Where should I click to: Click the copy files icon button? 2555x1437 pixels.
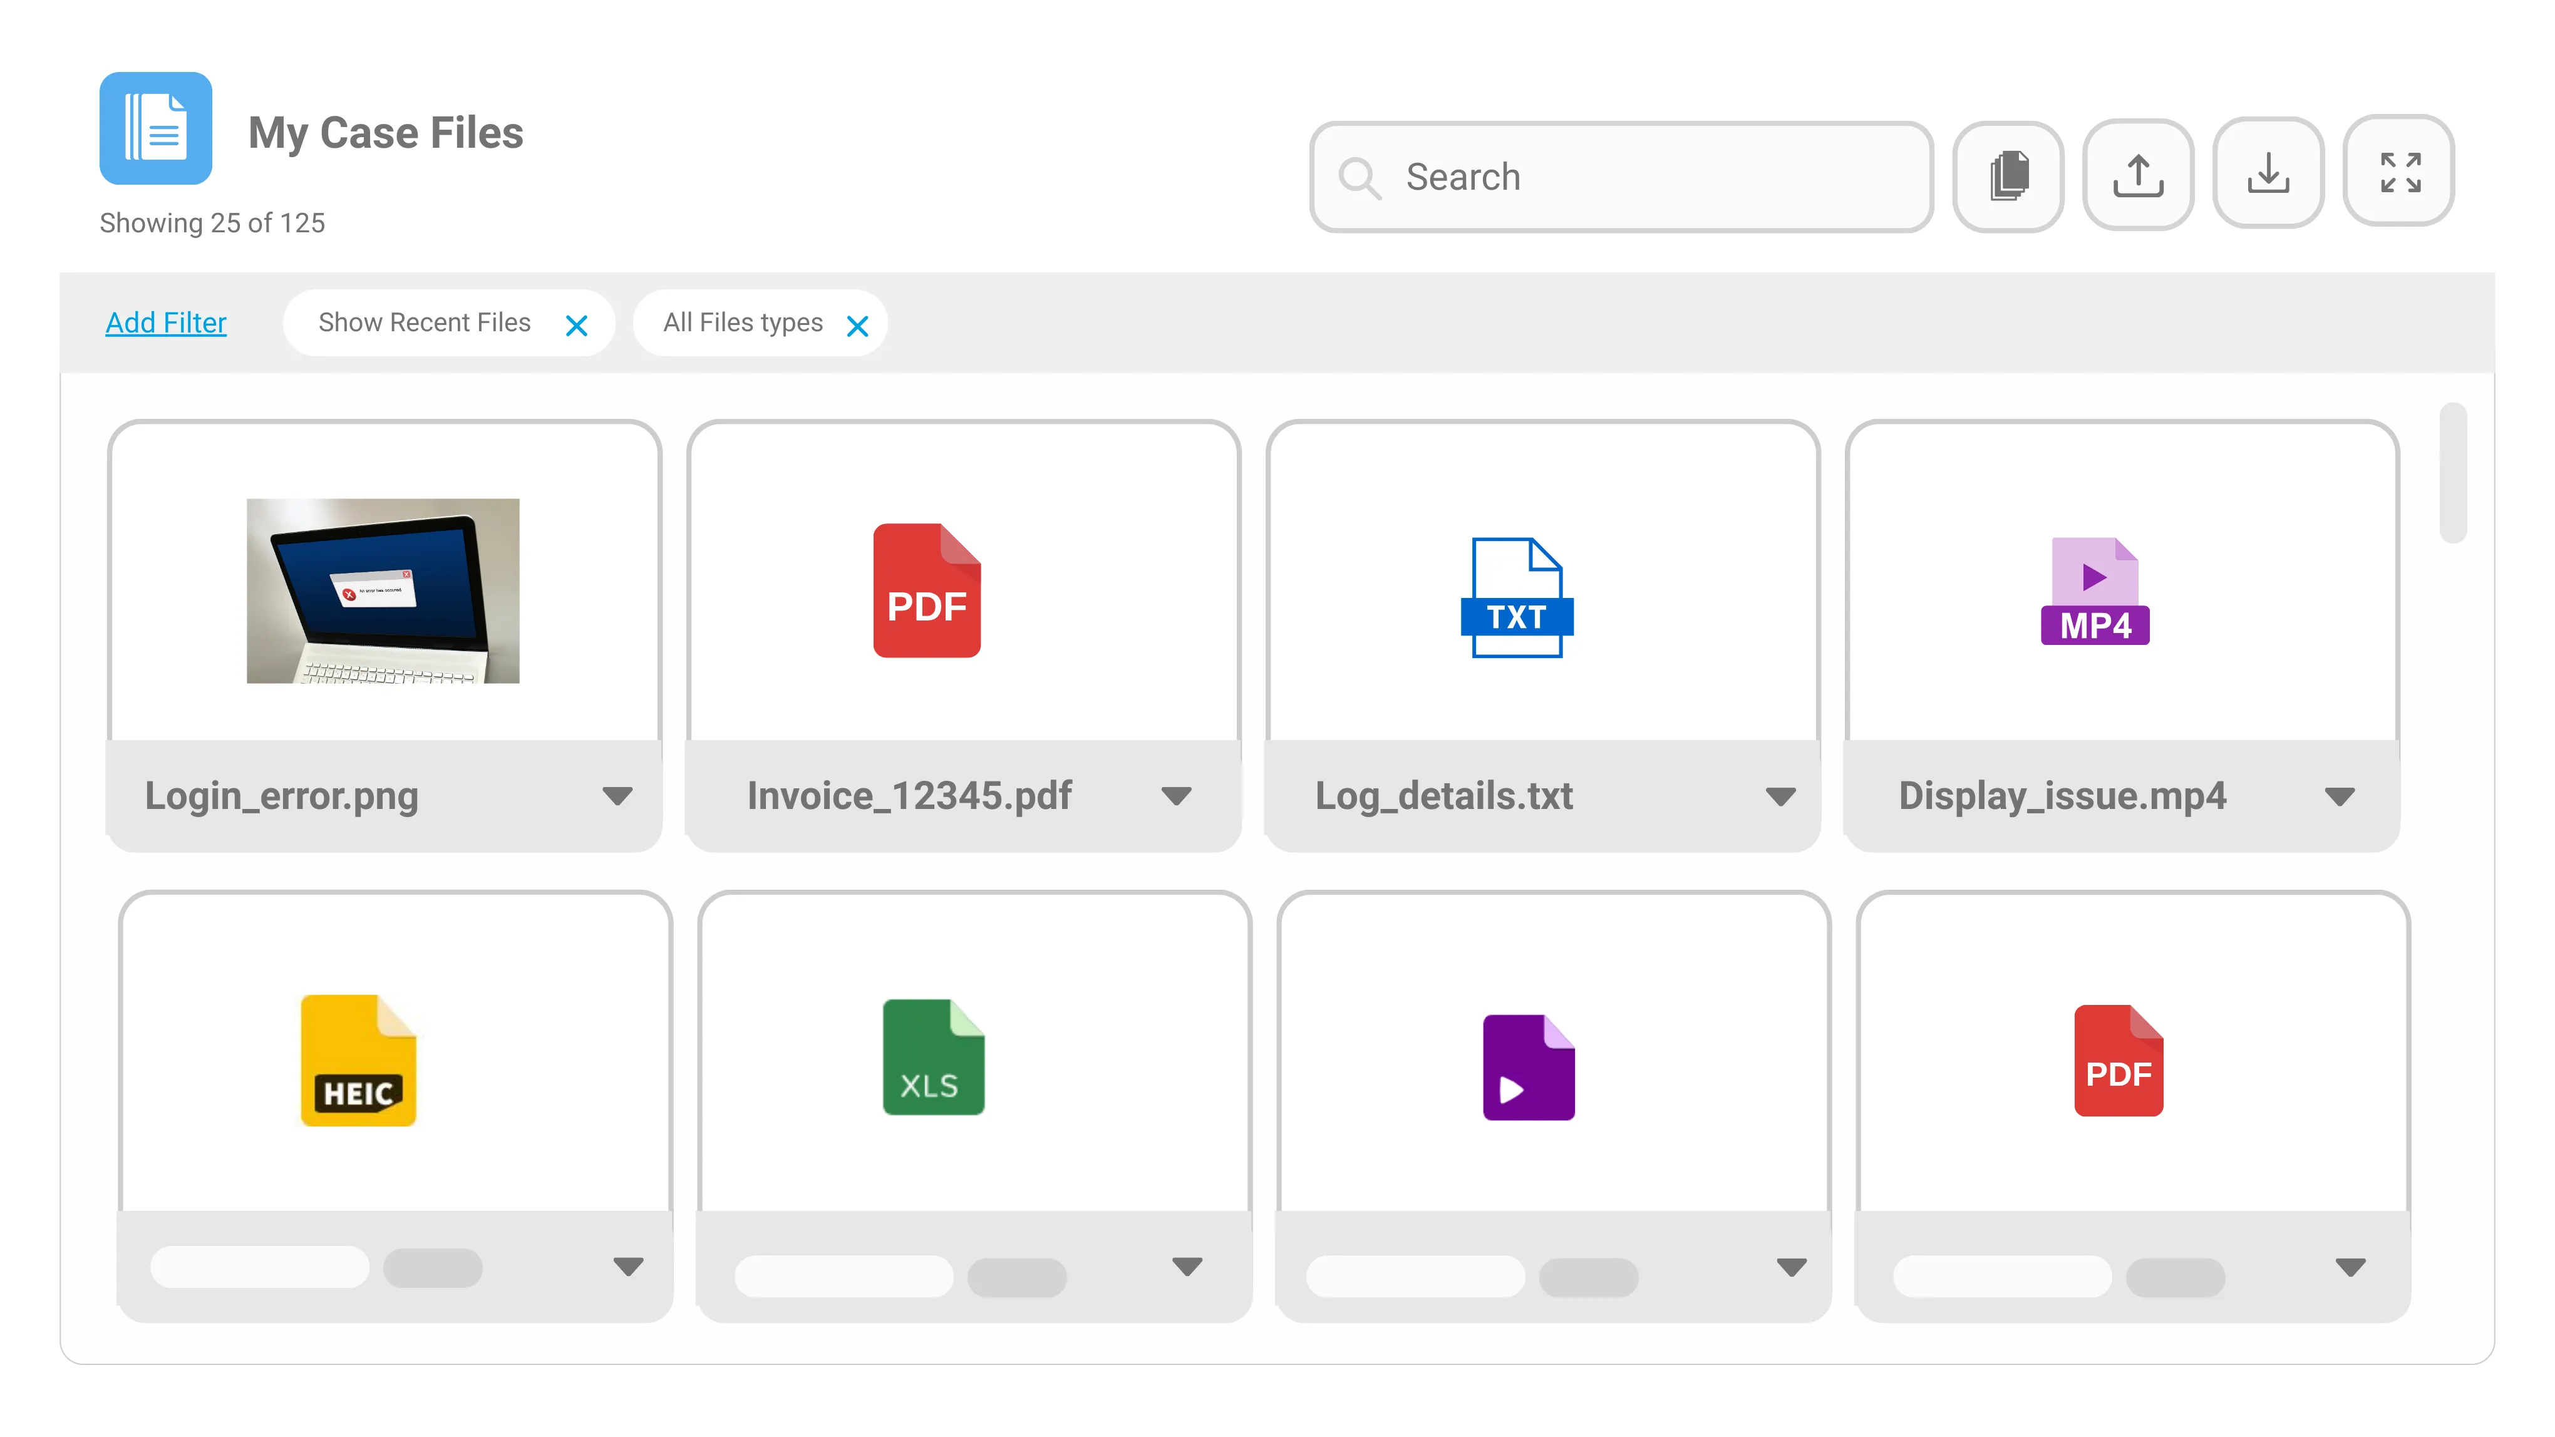coord(2008,177)
